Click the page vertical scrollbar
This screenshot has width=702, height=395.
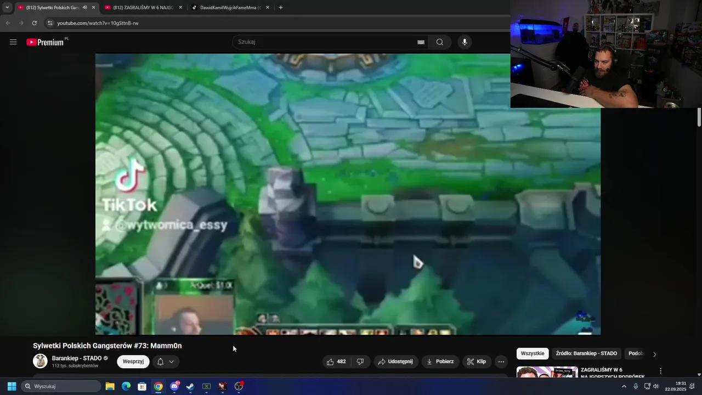pos(699,118)
